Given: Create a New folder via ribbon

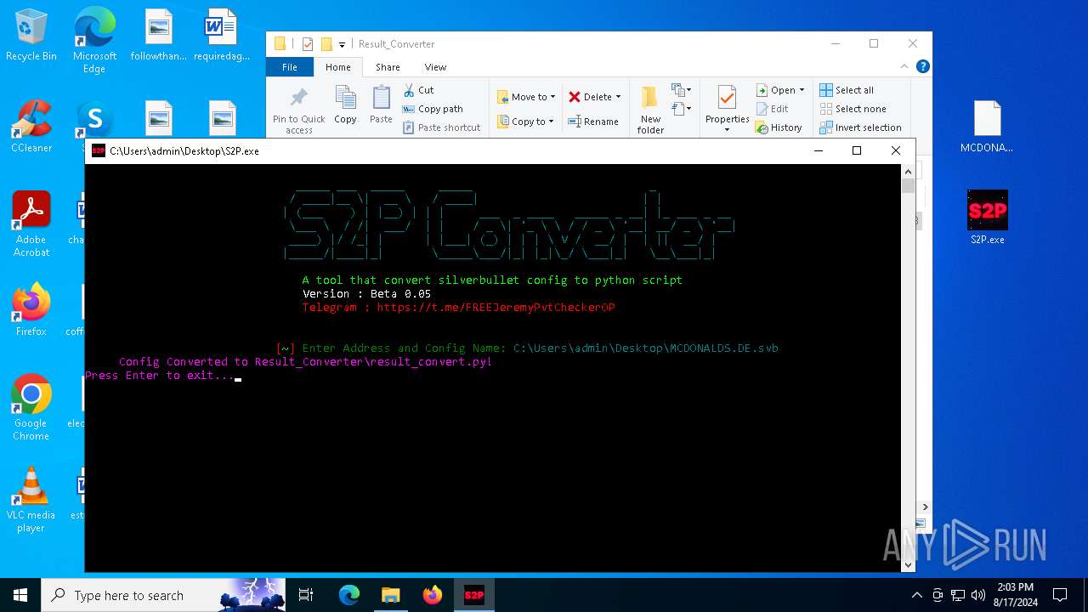Looking at the screenshot, I should (x=650, y=110).
